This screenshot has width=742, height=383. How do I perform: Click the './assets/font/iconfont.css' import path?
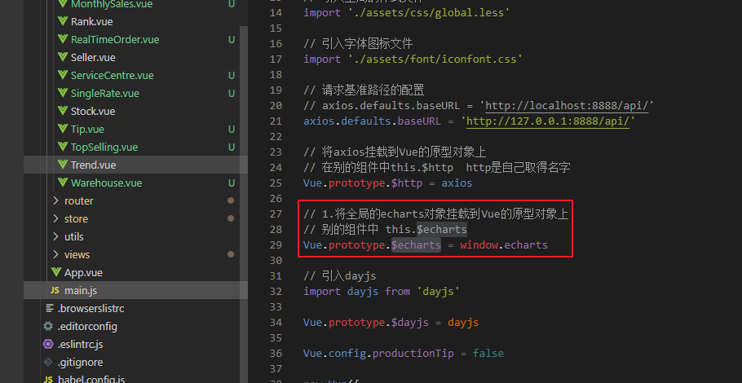click(x=435, y=59)
